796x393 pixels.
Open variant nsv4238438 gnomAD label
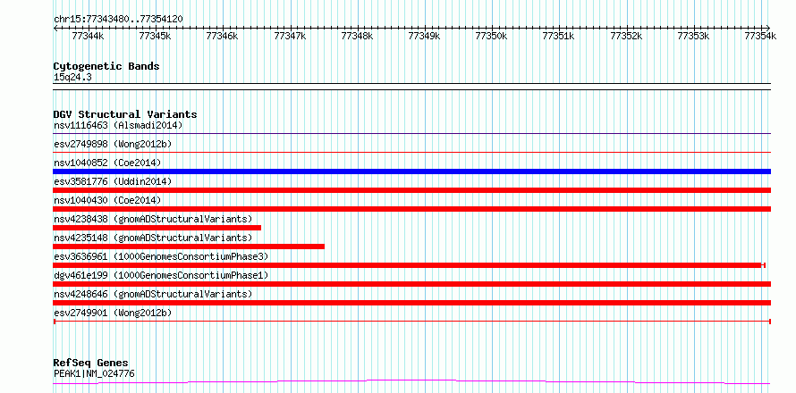click(153, 219)
